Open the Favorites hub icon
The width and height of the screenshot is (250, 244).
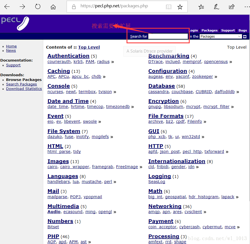tap(201, 7)
